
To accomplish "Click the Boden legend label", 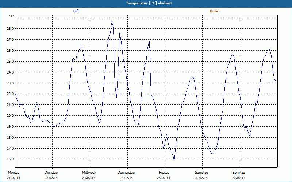I will pos(215,11).
